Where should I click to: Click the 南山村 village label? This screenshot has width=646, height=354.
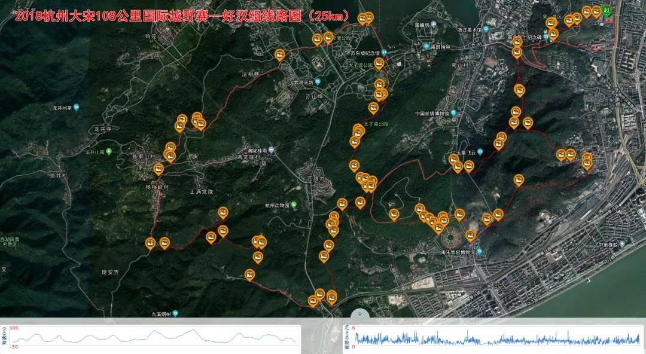(459, 65)
